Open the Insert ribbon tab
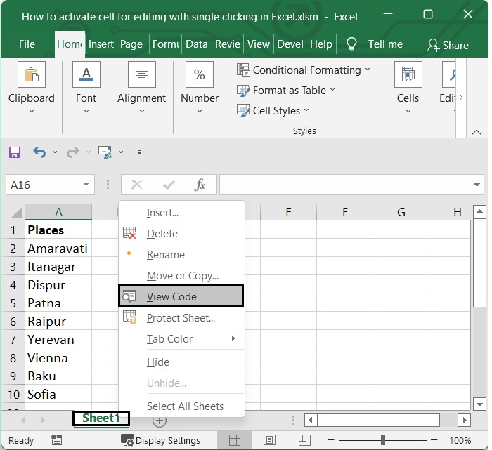The width and height of the screenshot is (492, 450). point(101,44)
